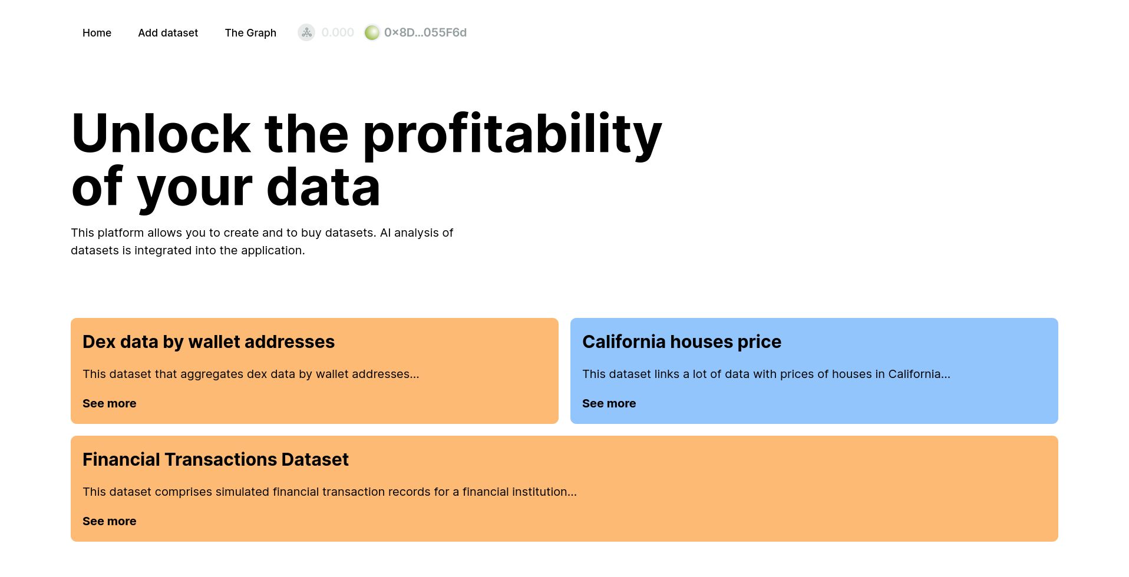1129x577 pixels.
Task: Open the Home page
Action: 97,33
